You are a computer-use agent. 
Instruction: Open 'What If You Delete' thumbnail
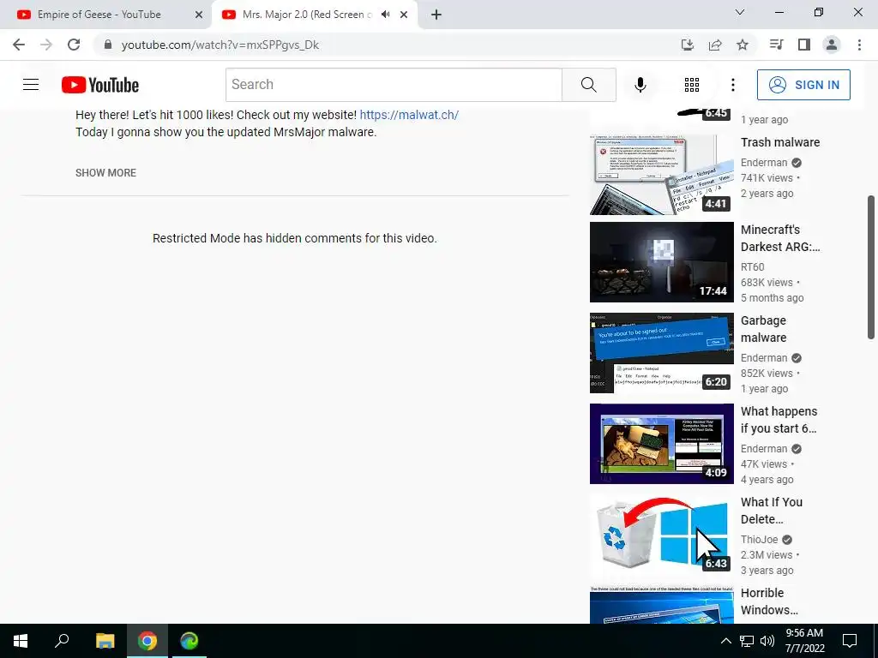661,535
